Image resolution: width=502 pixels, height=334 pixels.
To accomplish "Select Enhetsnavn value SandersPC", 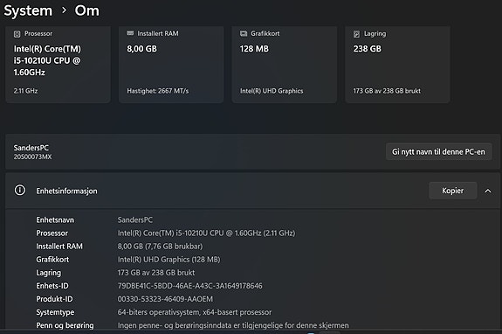I will (135, 219).
